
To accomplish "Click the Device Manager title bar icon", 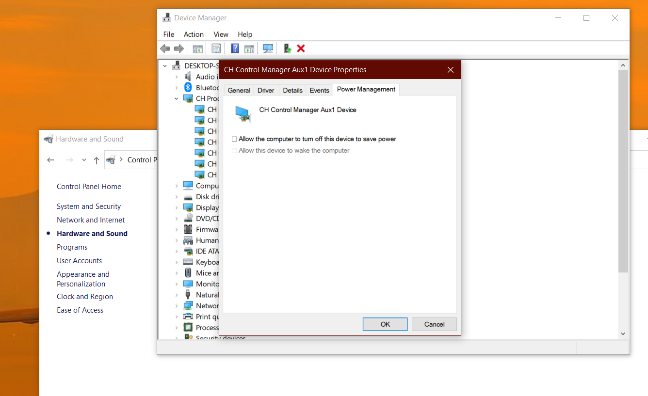I will (166, 18).
